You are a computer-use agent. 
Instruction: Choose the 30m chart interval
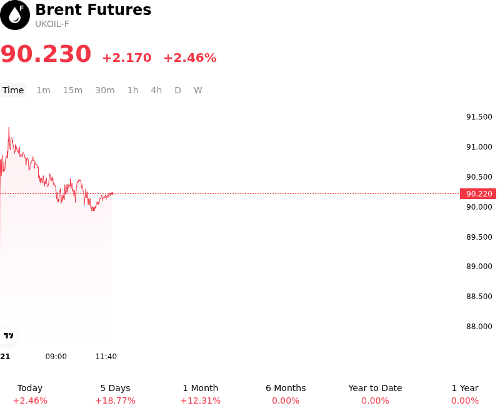tap(105, 90)
